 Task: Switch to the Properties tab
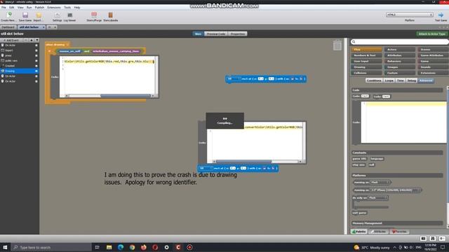point(238,34)
